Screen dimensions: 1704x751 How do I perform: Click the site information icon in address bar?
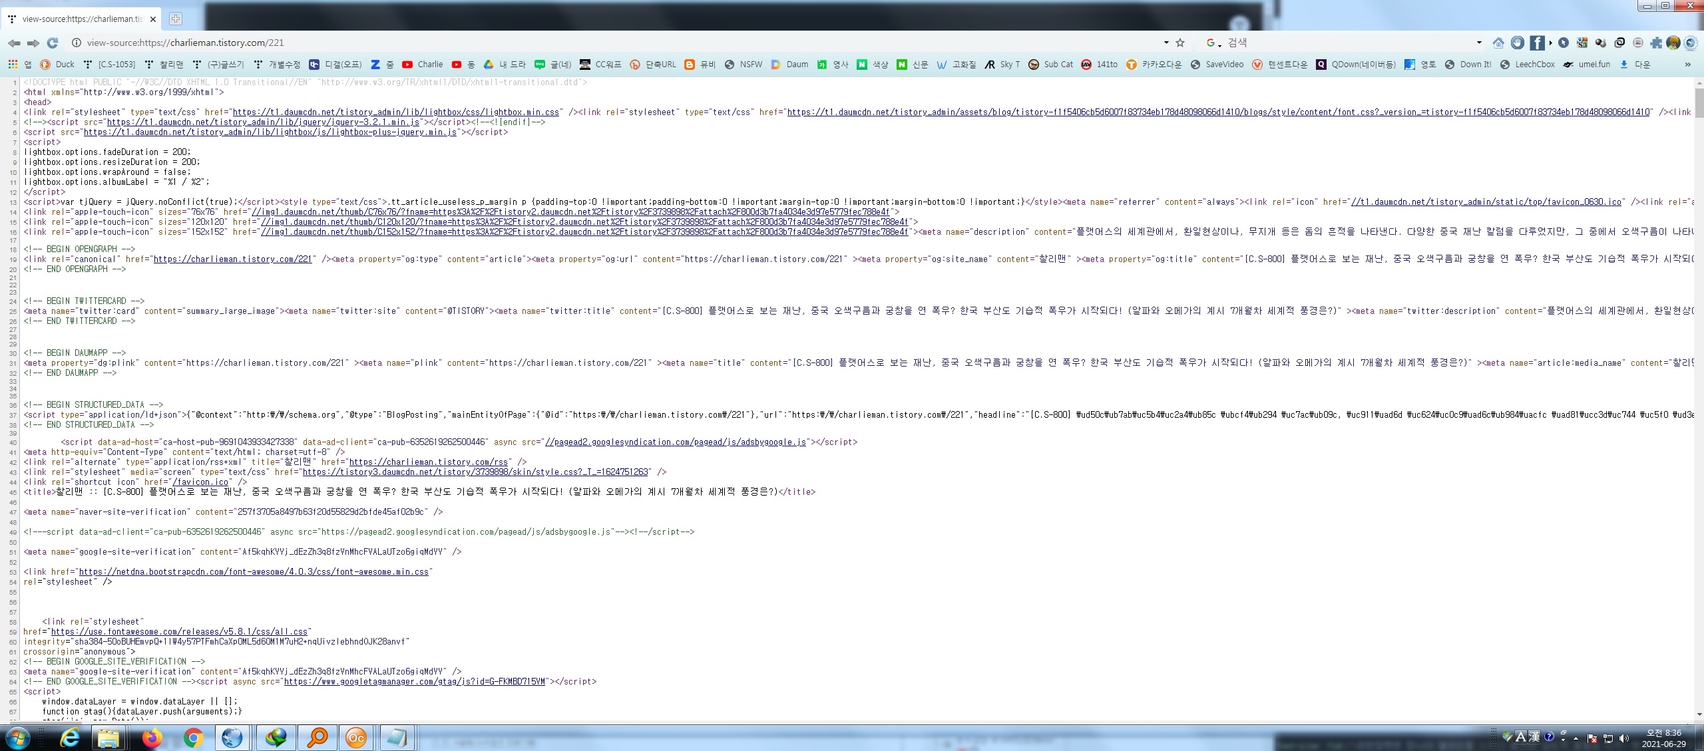click(x=77, y=43)
